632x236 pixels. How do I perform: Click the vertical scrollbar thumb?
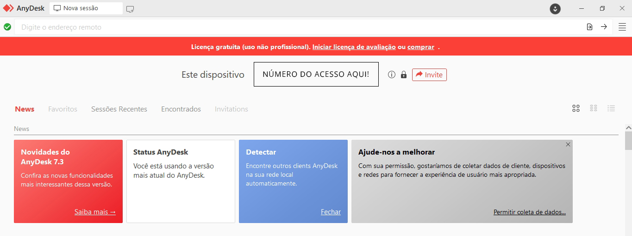tap(628, 141)
